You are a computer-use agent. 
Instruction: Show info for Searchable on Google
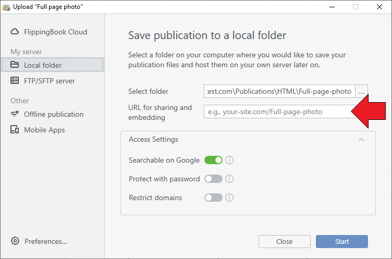(x=229, y=160)
